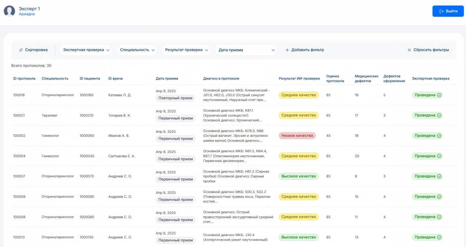Click checkmark icon for protocol 100007

tap(439, 176)
